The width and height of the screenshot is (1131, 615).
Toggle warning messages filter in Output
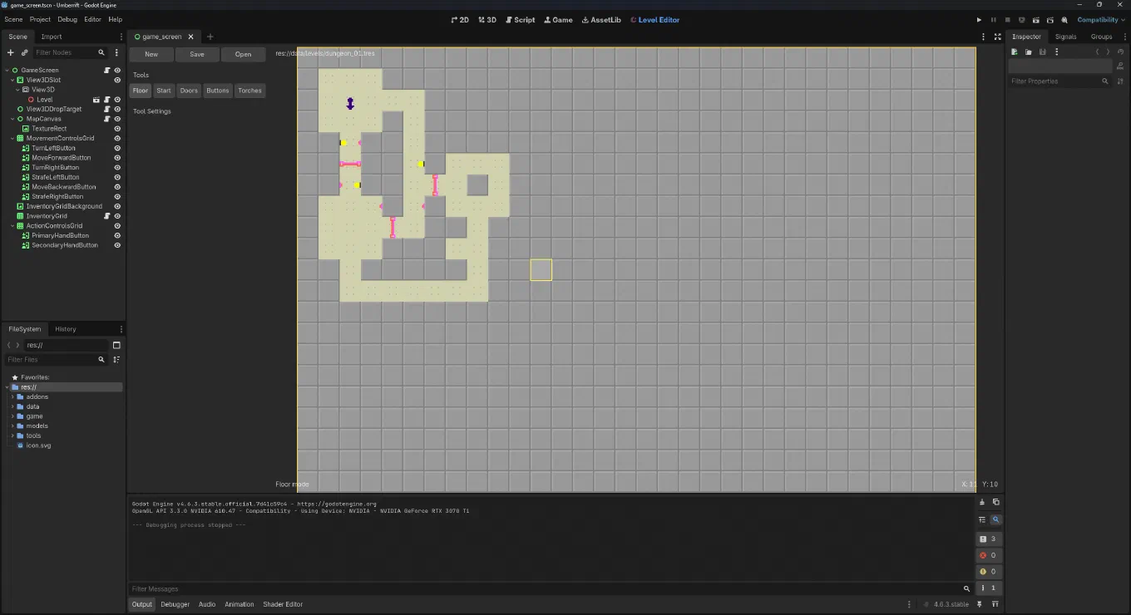[988, 572]
